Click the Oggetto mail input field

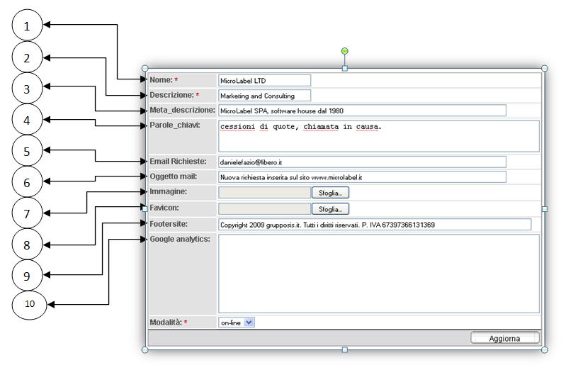click(x=362, y=177)
